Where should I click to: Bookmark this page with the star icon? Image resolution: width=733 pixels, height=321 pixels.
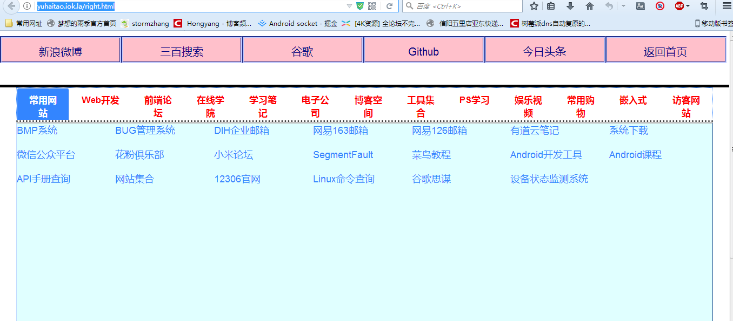(x=534, y=6)
